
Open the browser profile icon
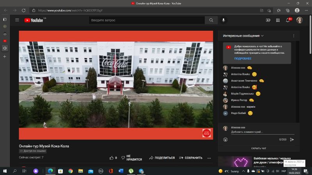(297, 10)
